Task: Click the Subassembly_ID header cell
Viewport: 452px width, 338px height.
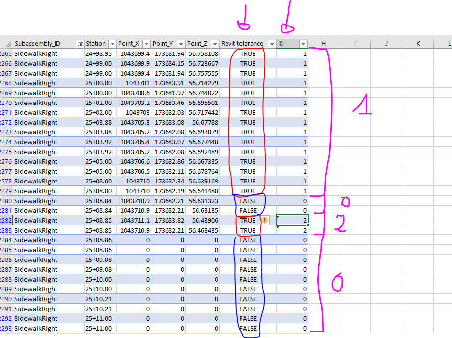Action: point(49,44)
